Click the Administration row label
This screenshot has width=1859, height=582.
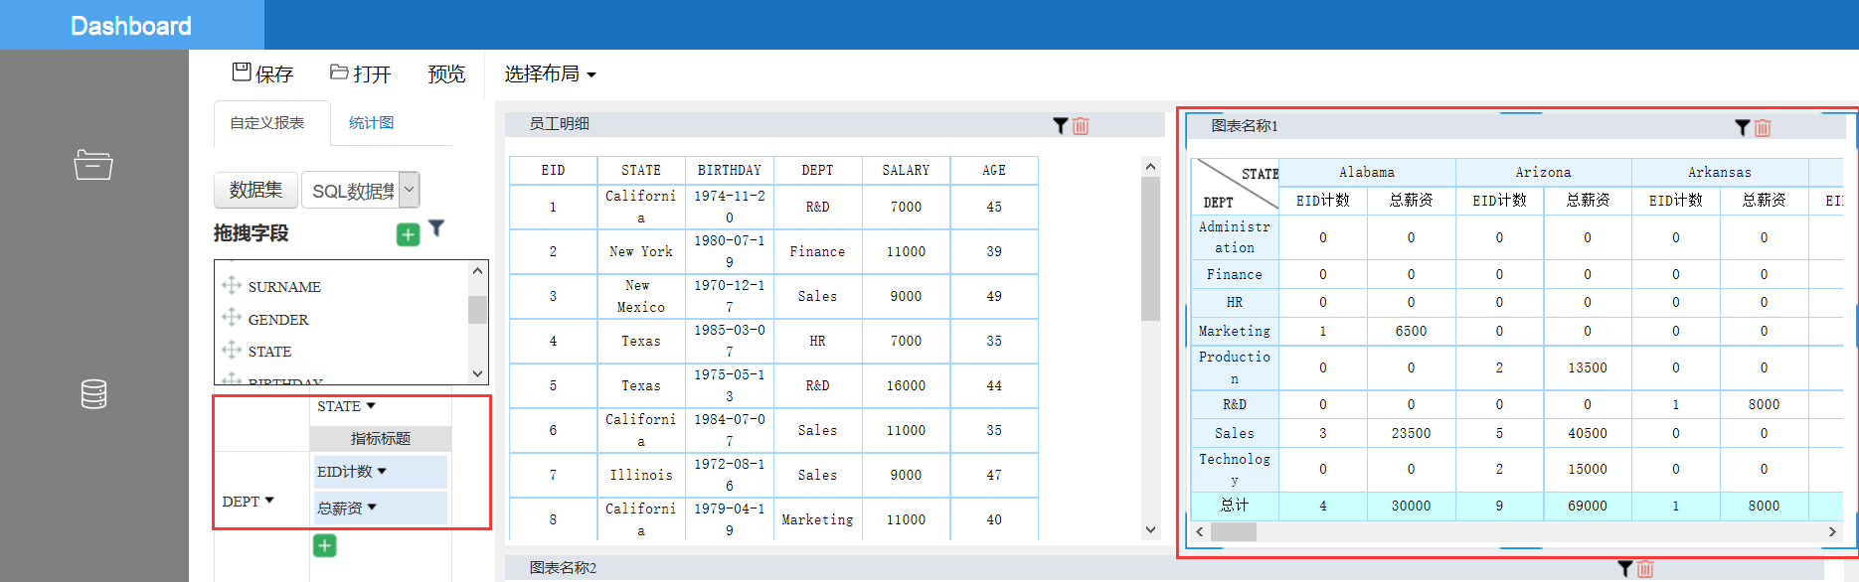[1235, 237]
